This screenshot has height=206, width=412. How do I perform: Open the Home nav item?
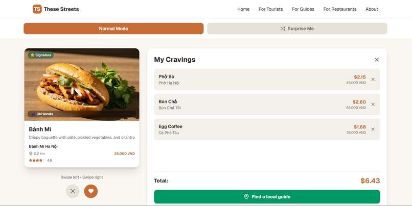coord(243,9)
